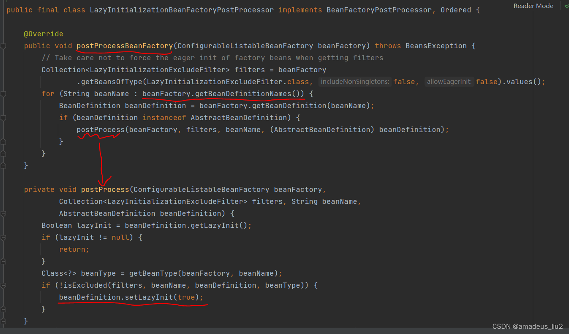
Task: Click the getLazyInit() call
Action: coord(219,225)
